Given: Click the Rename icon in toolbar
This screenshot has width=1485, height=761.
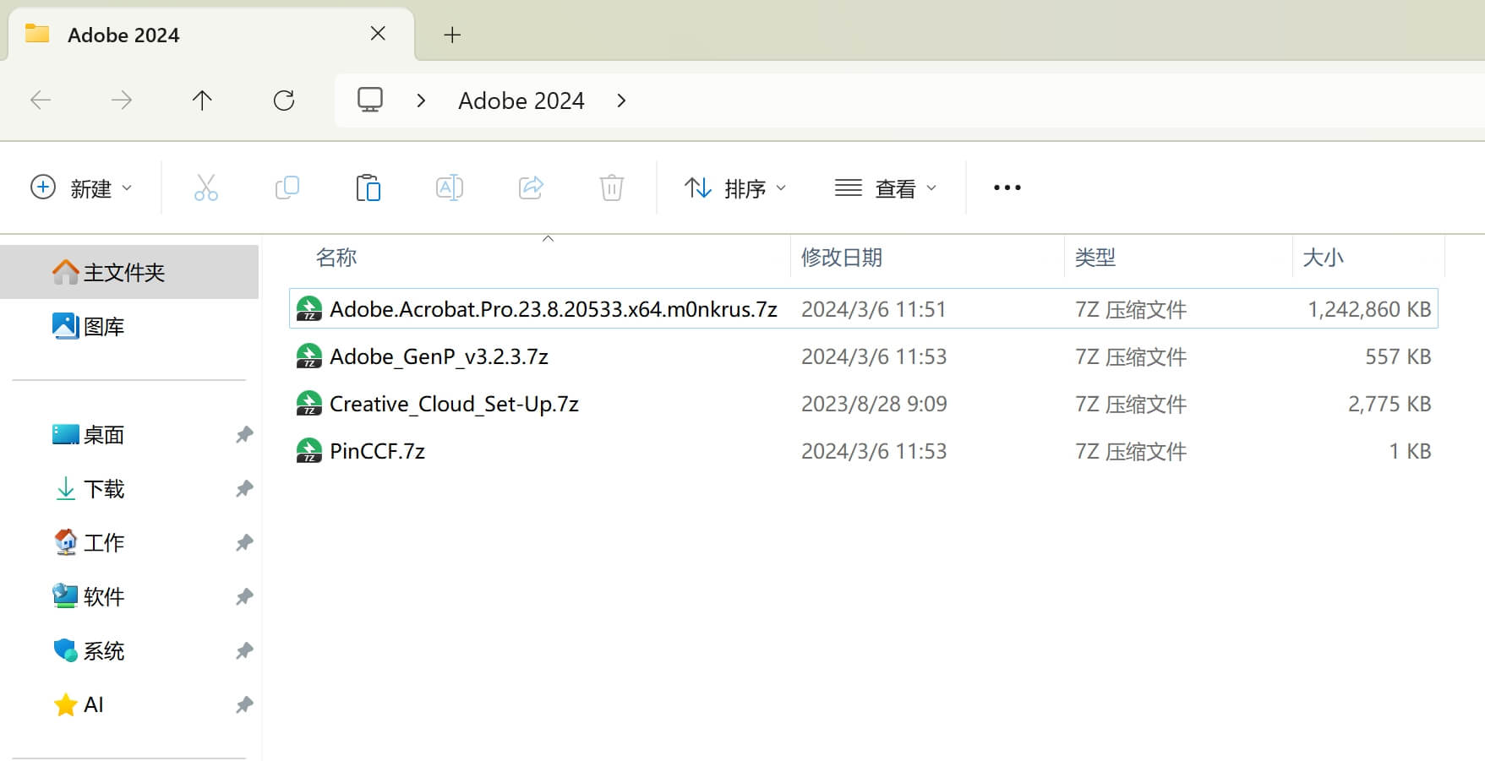Looking at the screenshot, I should (x=450, y=188).
